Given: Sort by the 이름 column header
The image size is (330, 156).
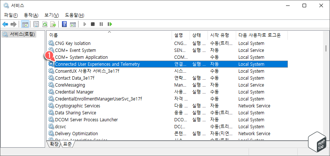Looking at the screenshot, I should (109, 35).
